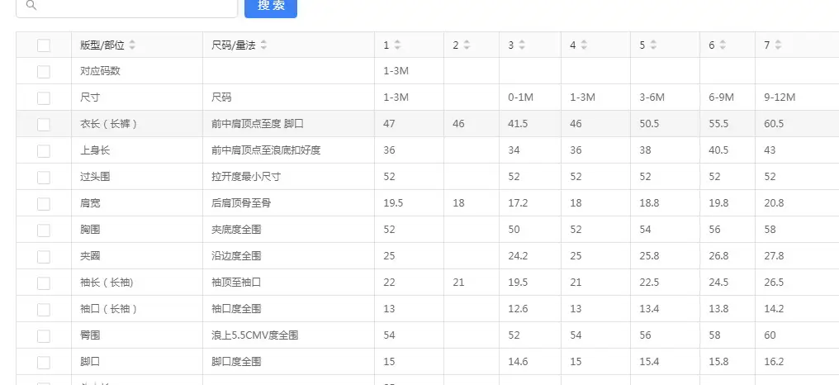Sort by 尺码/量法 column arrows
The image size is (839, 385).
263,45
